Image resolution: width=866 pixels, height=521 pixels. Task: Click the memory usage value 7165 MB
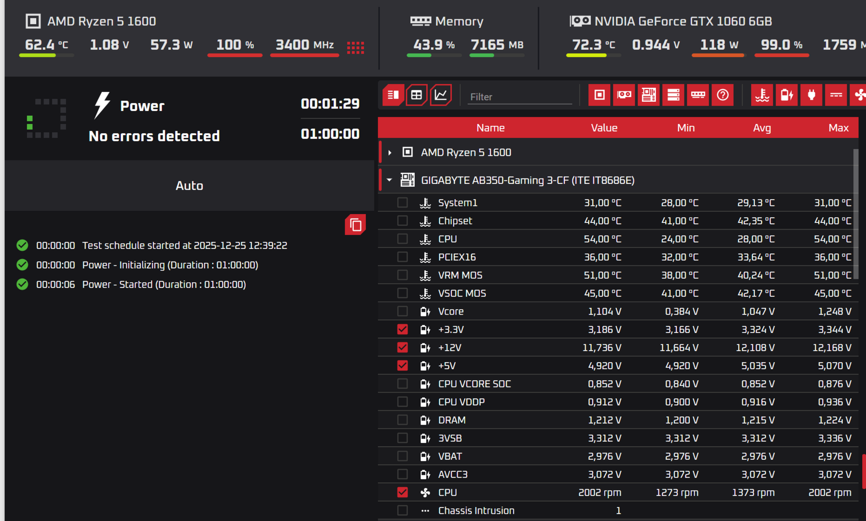(x=497, y=45)
